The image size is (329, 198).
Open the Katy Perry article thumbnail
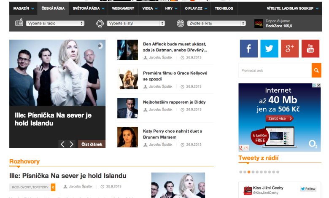tap(127, 137)
